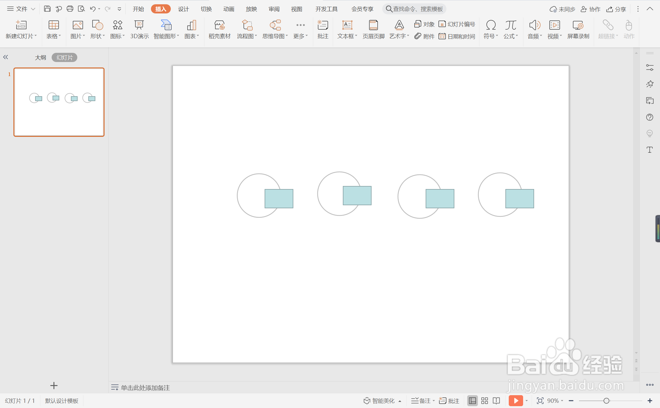This screenshot has width=660, height=408.
Task: Toggle the Notes (备注) pane
Action: point(421,401)
